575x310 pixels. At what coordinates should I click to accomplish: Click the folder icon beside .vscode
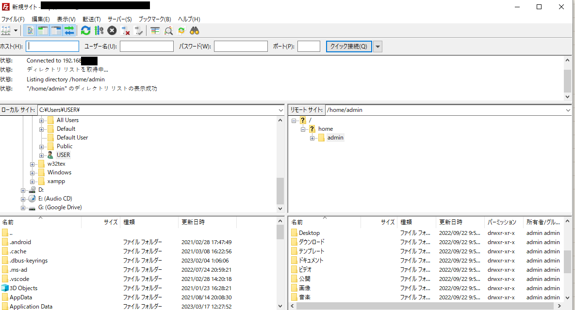tap(5, 279)
